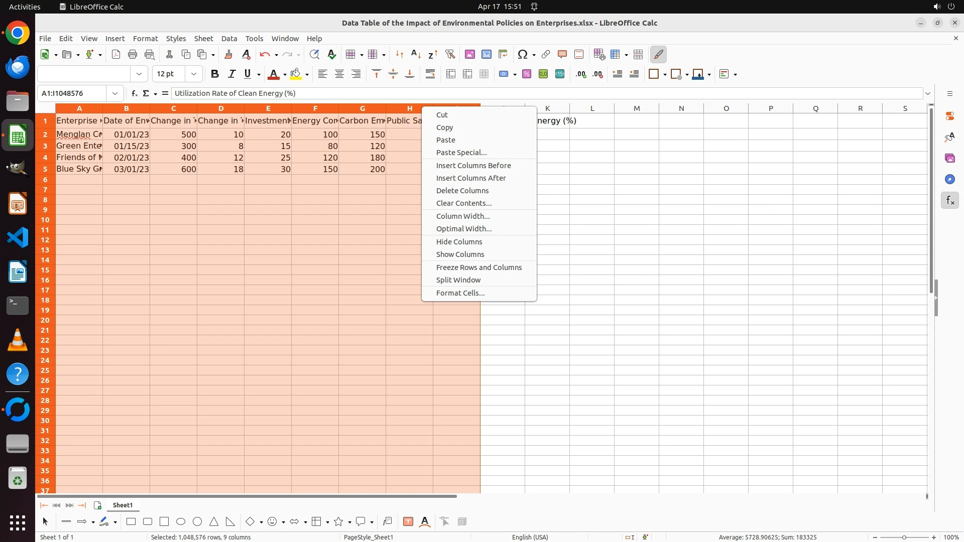Image resolution: width=964 pixels, height=542 pixels.
Task: Toggle Bold formatting
Action: tap(214, 74)
